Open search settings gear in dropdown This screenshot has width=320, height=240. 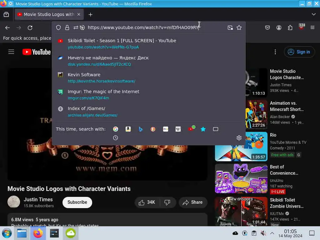[x=239, y=138]
